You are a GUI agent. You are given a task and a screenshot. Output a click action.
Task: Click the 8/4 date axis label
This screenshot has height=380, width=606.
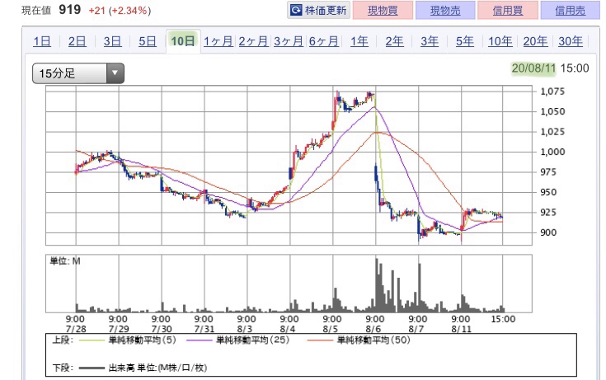pos(288,329)
